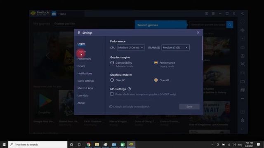
Task: Switch to BlueStacks taskbar icon
Action: [131, 144]
